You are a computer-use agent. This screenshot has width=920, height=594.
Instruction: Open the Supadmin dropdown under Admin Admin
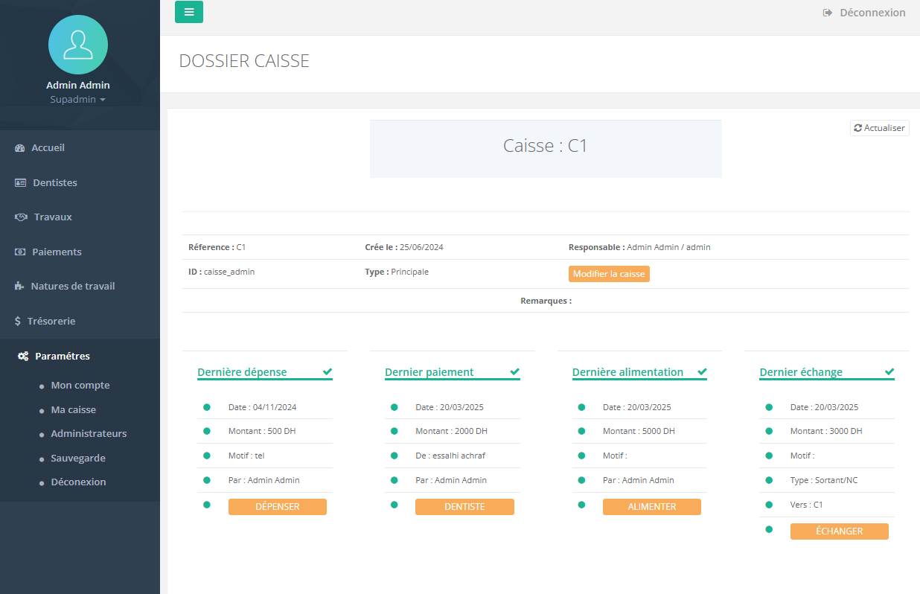[78, 100]
